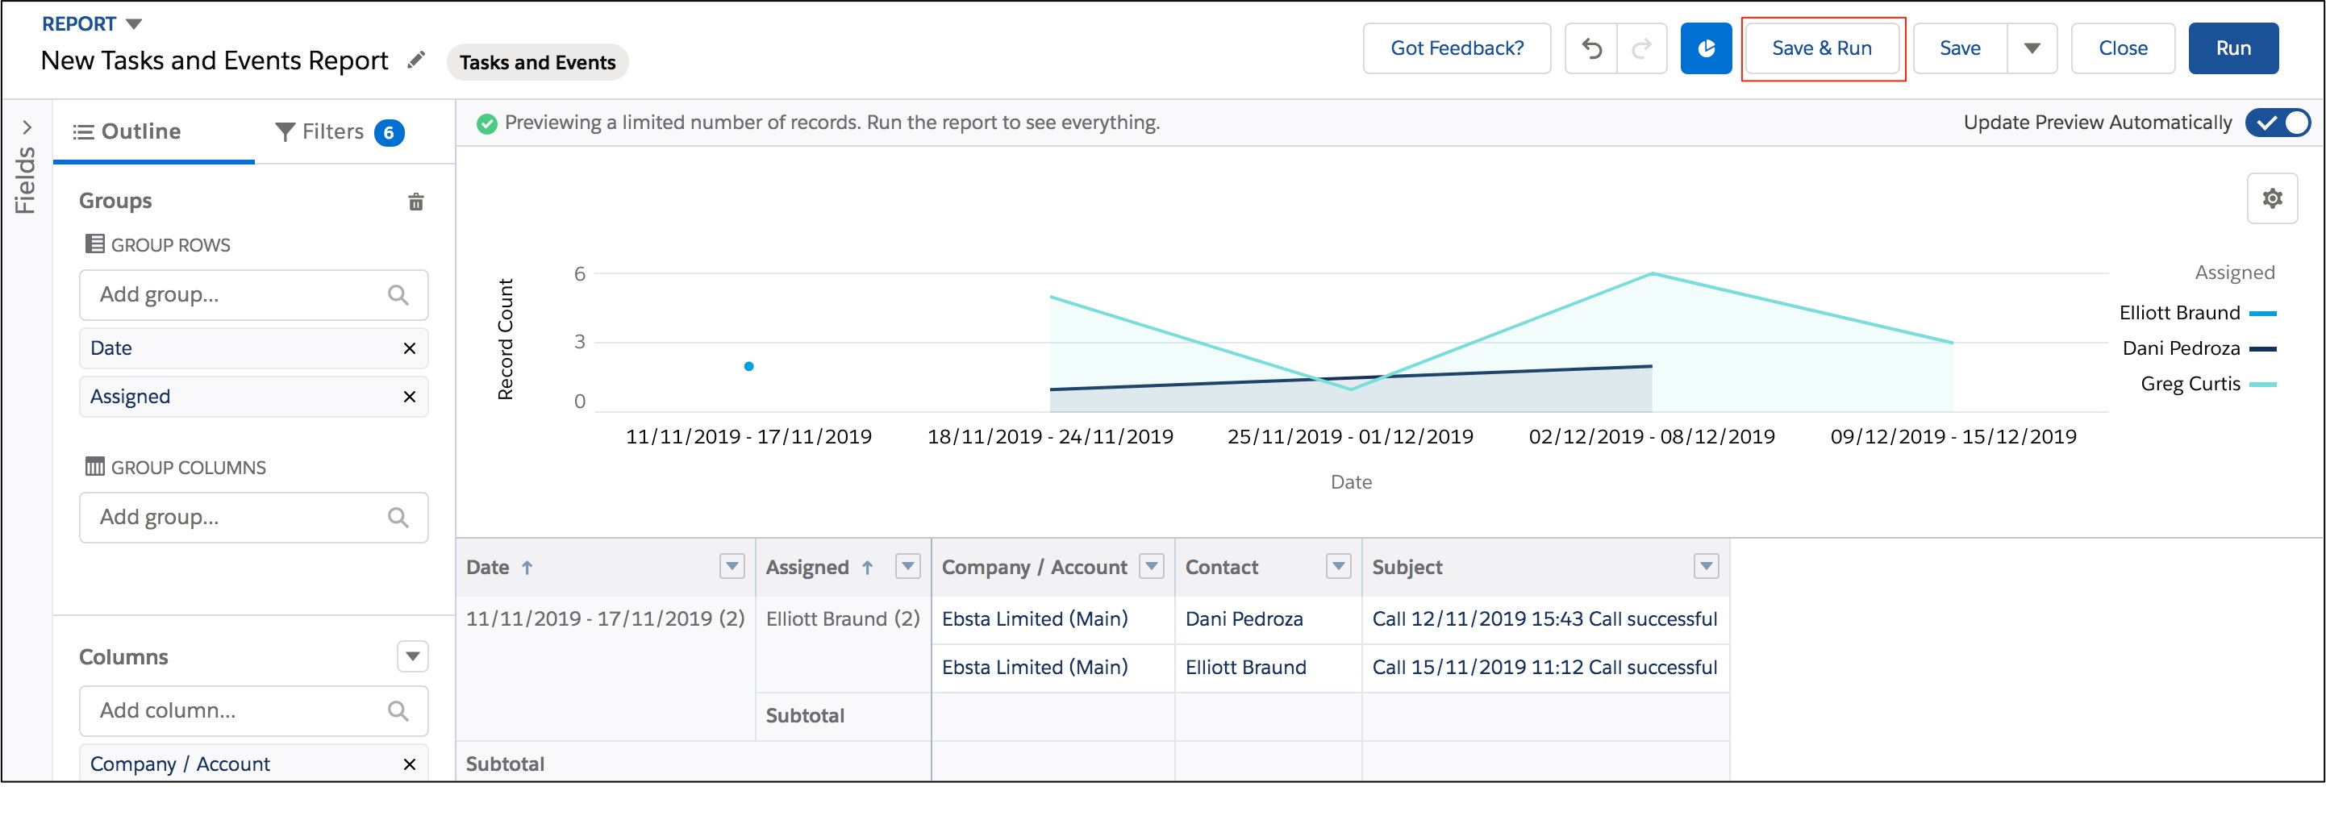The width and height of the screenshot is (2326, 816).
Task: Redo the undone change
Action: [x=1644, y=48]
